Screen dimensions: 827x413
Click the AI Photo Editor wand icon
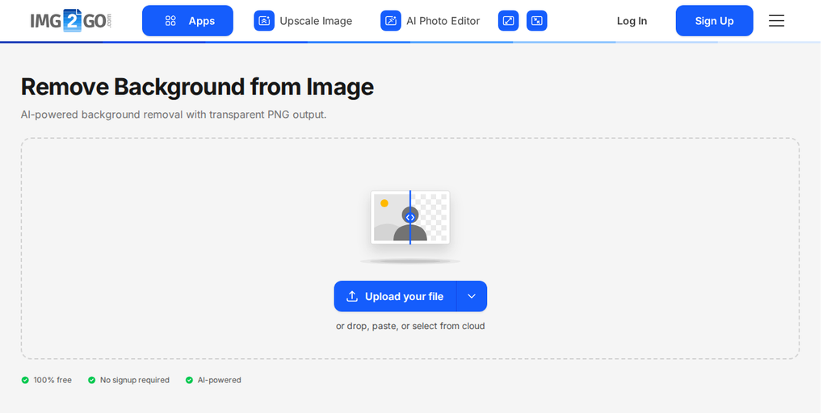pyautogui.click(x=391, y=21)
